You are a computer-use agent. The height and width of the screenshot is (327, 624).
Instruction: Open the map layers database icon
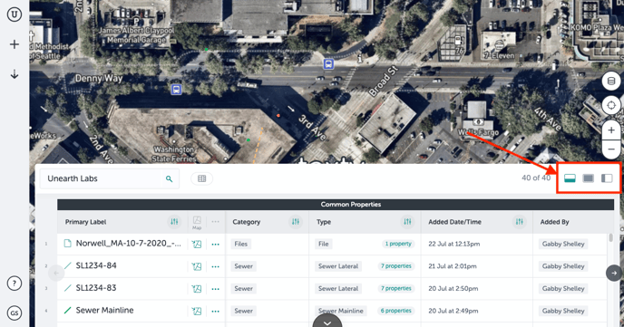[x=611, y=81]
